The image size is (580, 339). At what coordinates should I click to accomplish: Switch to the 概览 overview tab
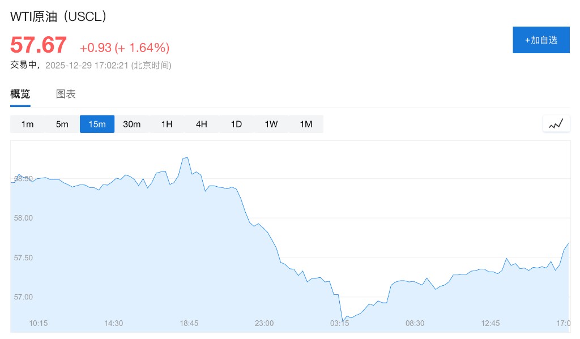pyautogui.click(x=20, y=94)
